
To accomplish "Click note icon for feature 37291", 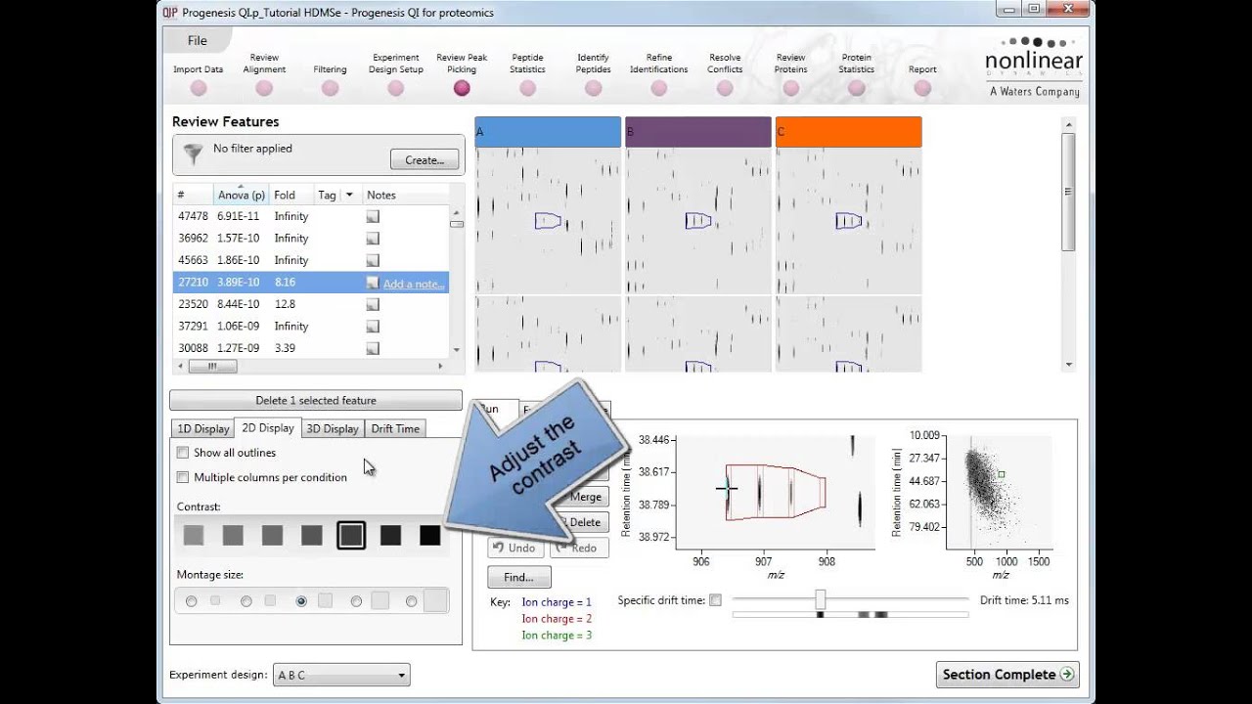I will pos(372,327).
